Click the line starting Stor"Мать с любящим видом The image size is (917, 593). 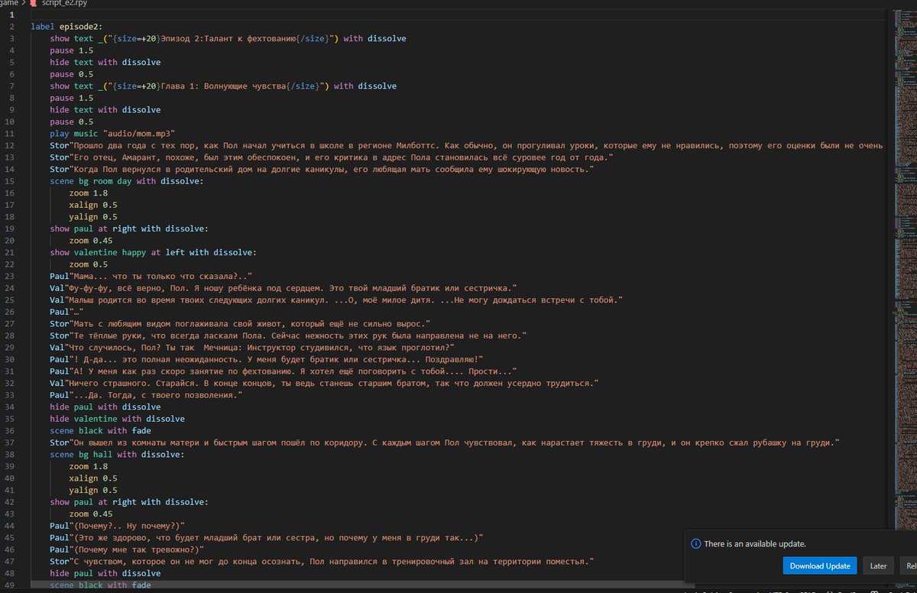pos(241,323)
